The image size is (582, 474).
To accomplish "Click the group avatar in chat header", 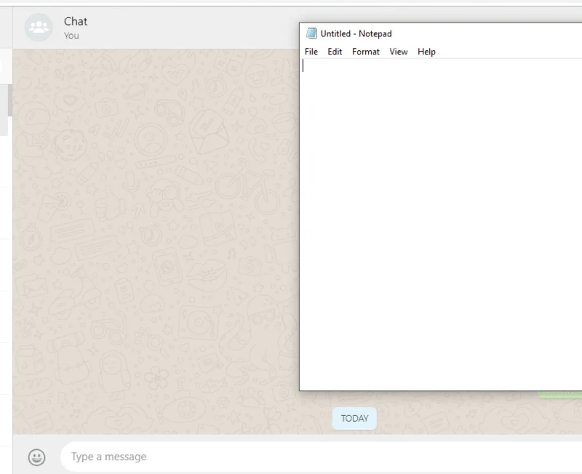I will pyautogui.click(x=39, y=27).
